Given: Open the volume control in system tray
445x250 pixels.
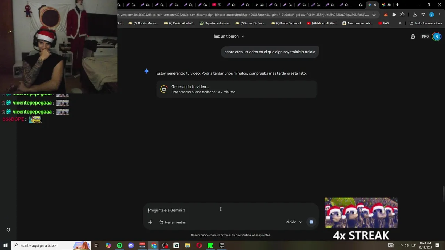Looking at the screenshot, I should 407,245.
